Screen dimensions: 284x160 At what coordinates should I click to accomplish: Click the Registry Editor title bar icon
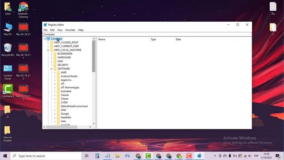45,25
